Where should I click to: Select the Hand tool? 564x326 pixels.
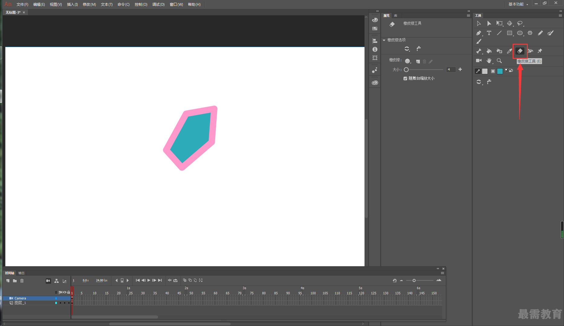pyautogui.click(x=489, y=61)
